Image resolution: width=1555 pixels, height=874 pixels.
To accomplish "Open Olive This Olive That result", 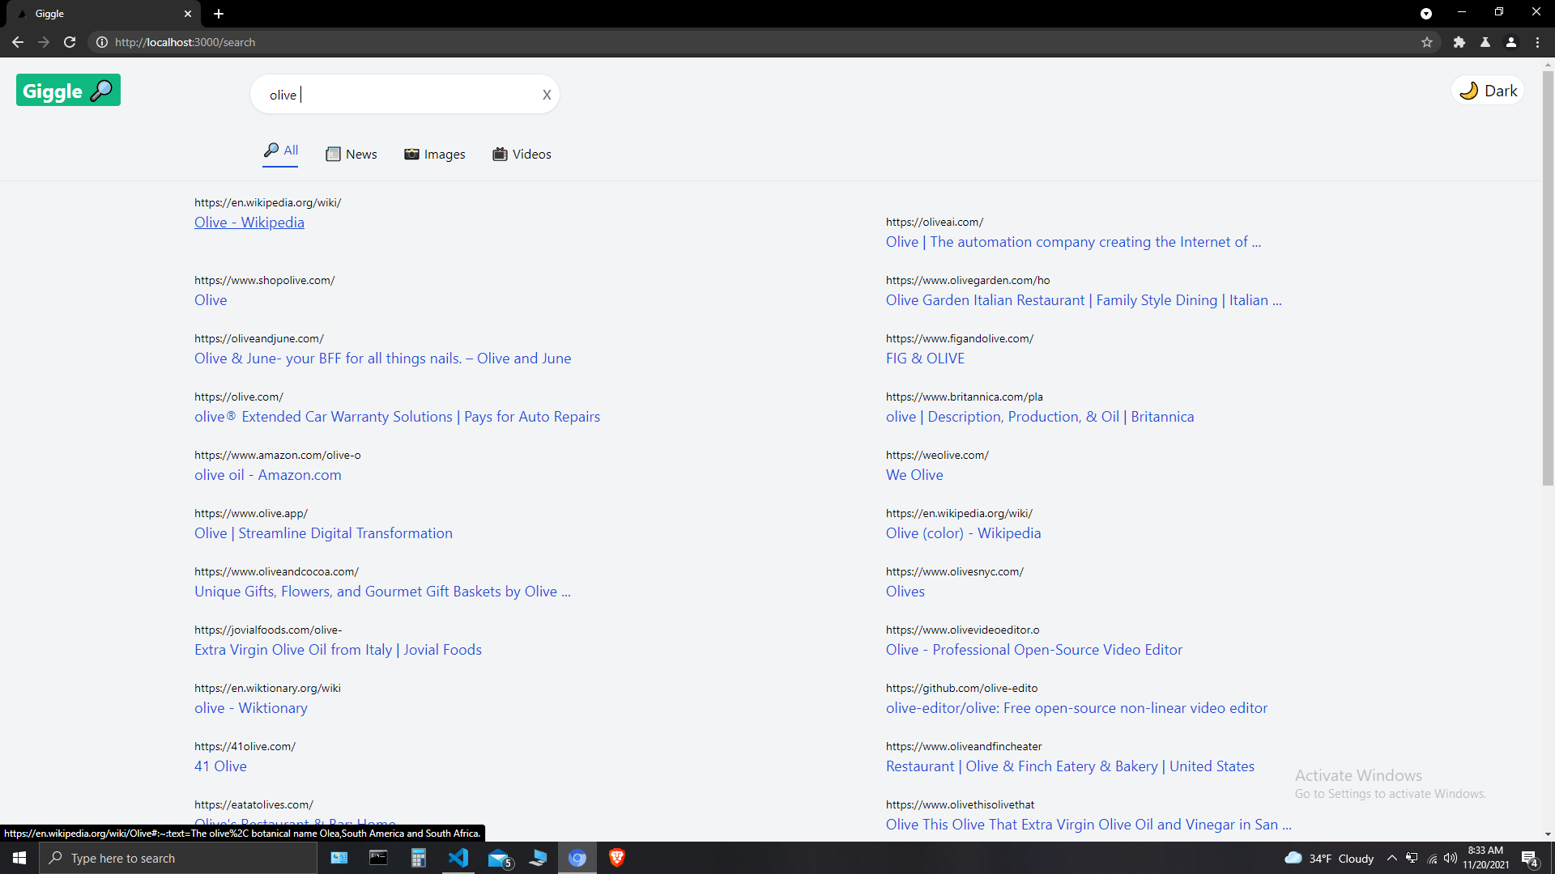I will [1088, 825].
